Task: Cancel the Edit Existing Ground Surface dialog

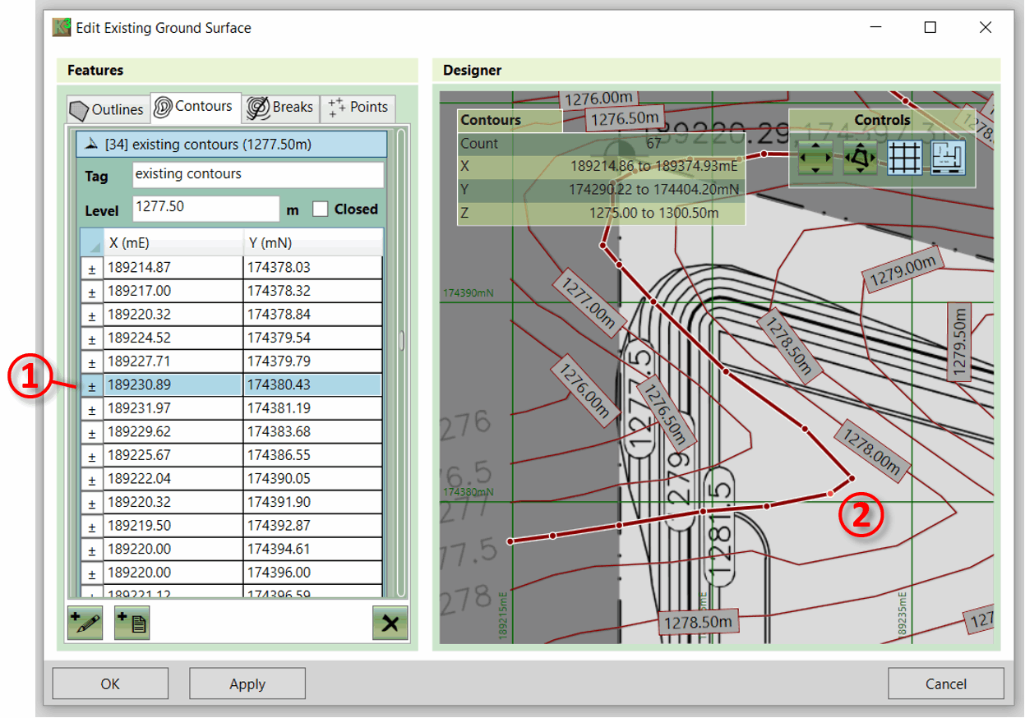Action: (946, 683)
